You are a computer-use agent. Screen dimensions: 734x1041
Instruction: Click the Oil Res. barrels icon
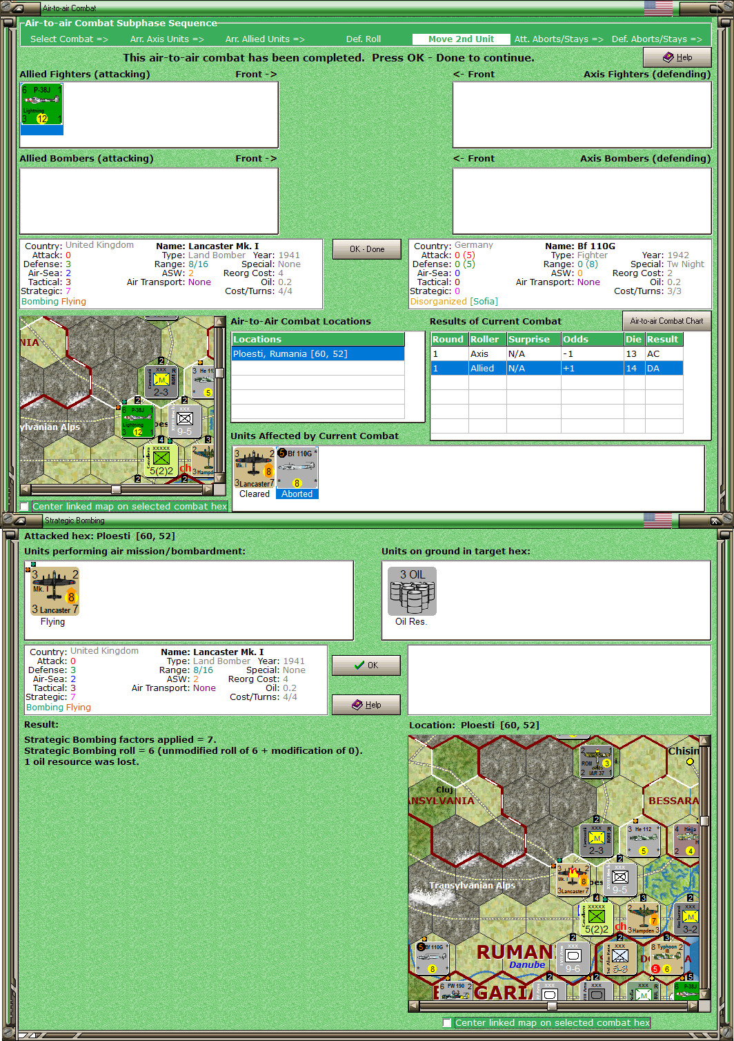coord(412,592)
